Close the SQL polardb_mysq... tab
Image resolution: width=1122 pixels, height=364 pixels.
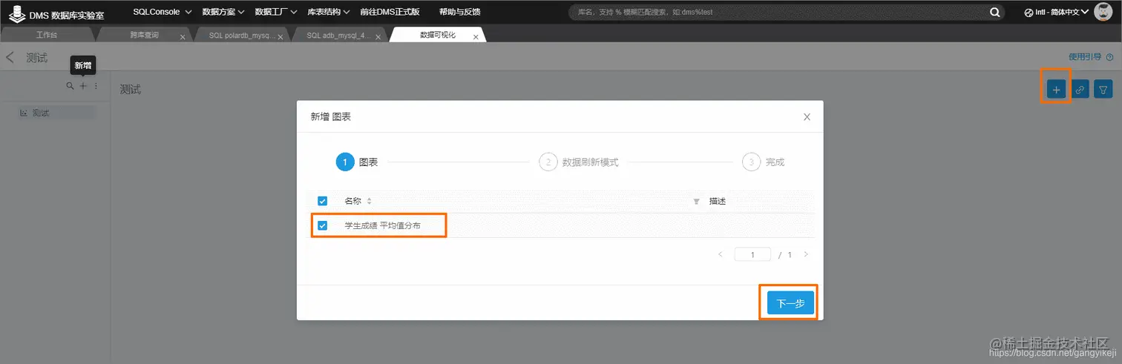(280, 36)
